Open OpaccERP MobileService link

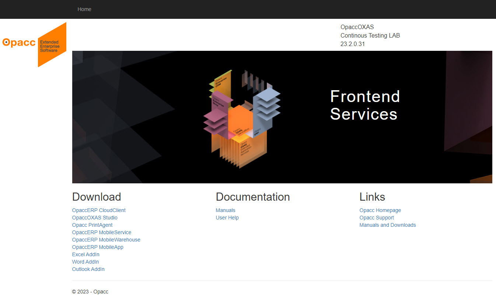pyautogui.click(x=102, y=232)
